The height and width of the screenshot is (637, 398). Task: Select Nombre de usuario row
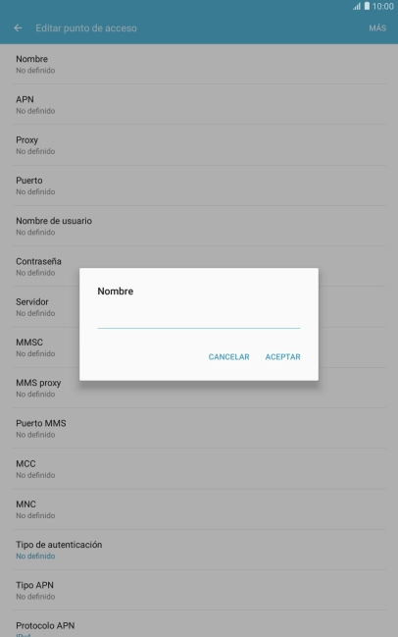pos(199,226)
